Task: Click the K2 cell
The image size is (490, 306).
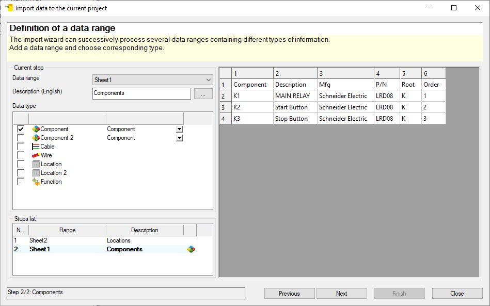Action: click(x=252, y=107)
